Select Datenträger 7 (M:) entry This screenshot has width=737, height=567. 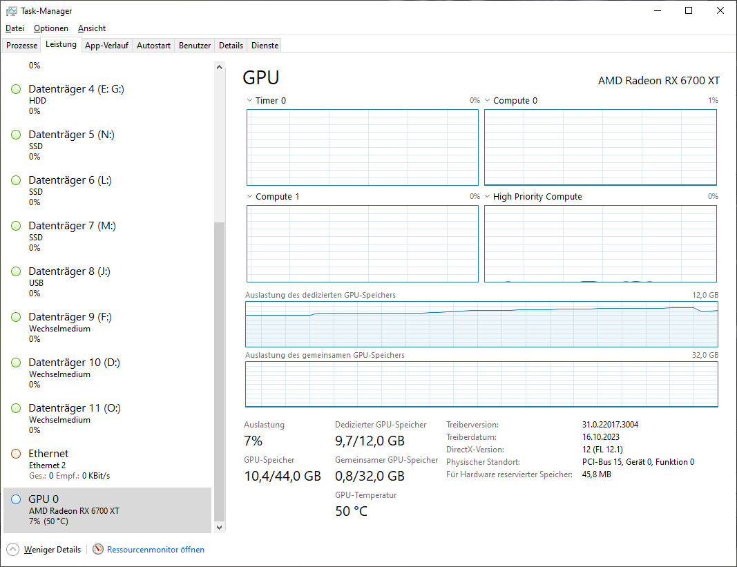(108, 236)
